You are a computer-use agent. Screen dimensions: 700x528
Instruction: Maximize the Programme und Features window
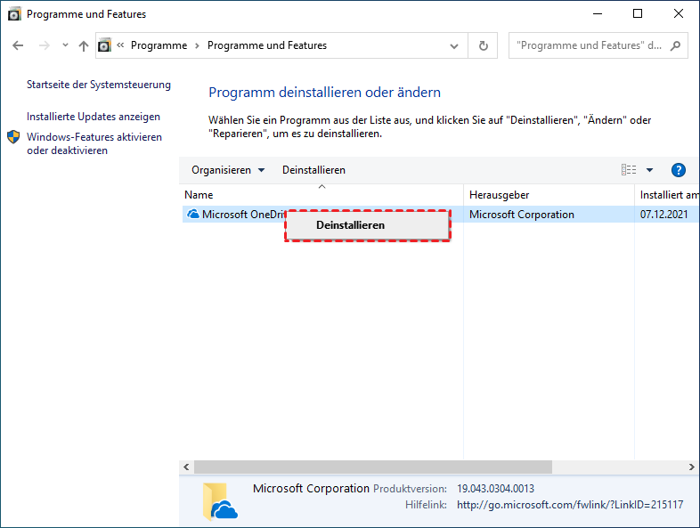pos(638,14)
